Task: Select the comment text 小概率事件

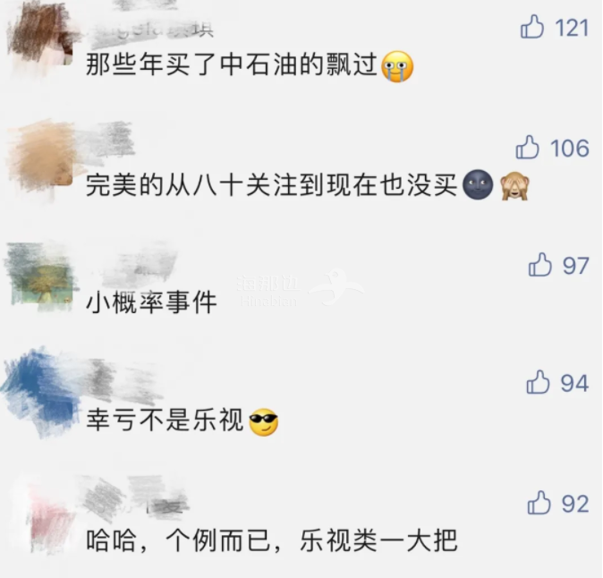Action: (151, 302)
